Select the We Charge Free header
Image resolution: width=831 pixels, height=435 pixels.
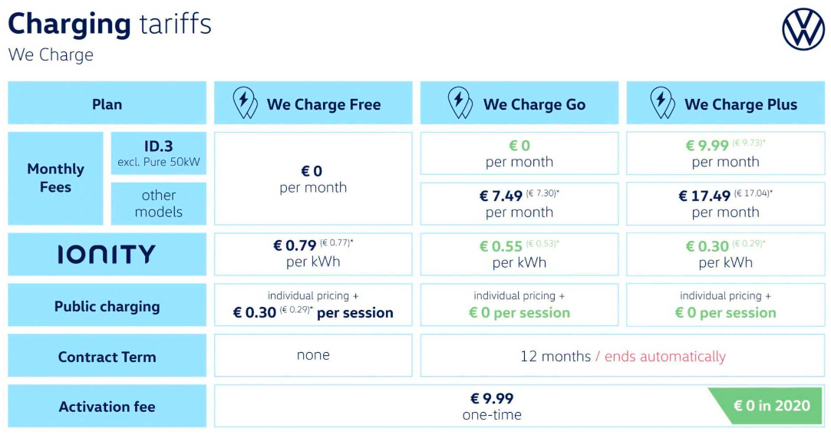tap(313, 103)
